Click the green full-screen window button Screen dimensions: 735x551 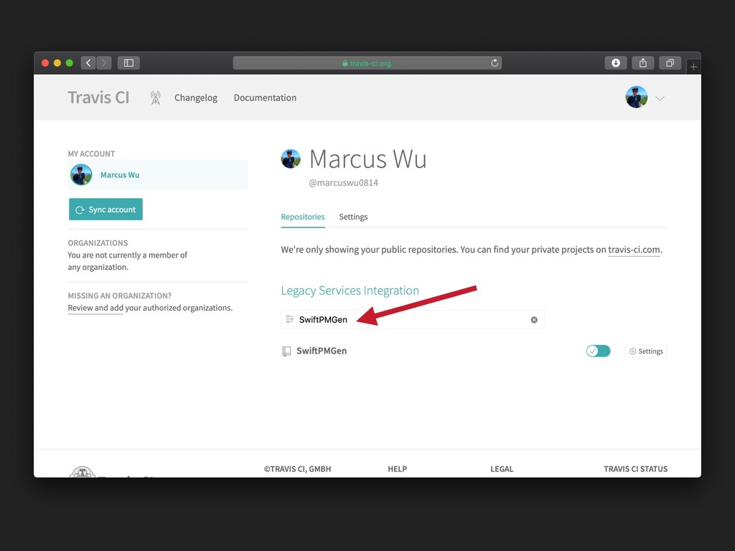(x=70, y=63)
